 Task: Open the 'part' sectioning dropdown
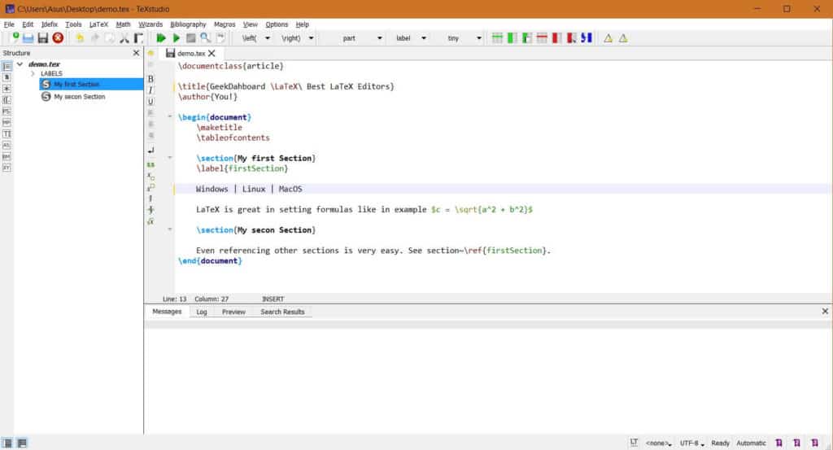(379, 38)
